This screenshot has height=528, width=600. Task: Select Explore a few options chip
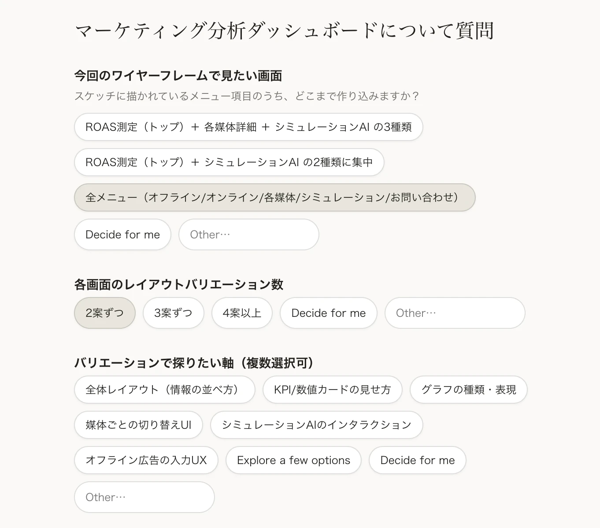point(293,460)
